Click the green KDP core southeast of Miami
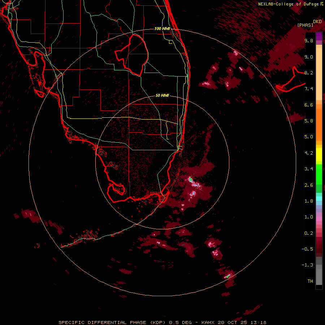Image resolution: width=325 pixels, height=325 pixels. point(190,179)
